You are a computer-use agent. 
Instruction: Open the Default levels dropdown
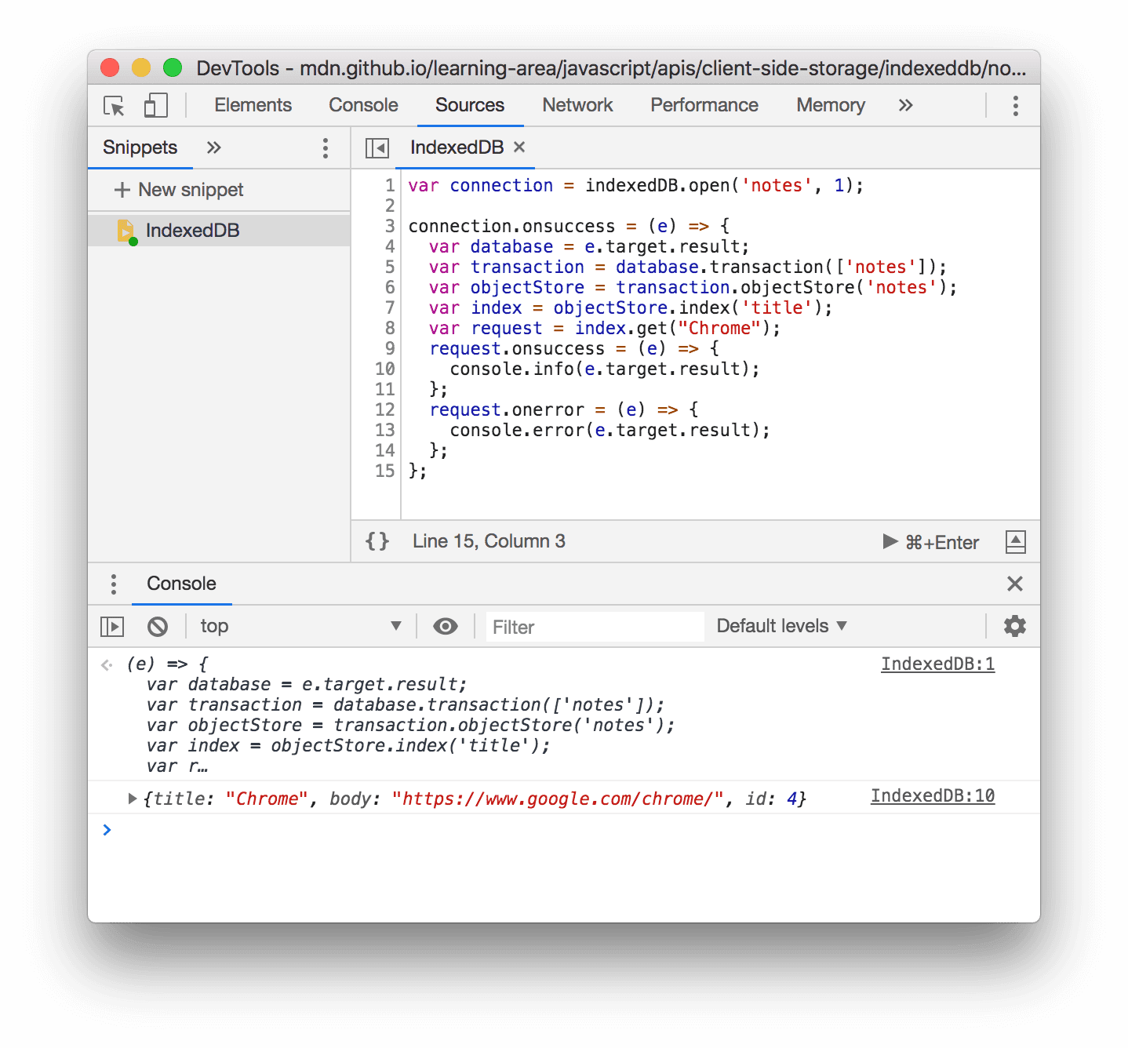tap(779, 626)
